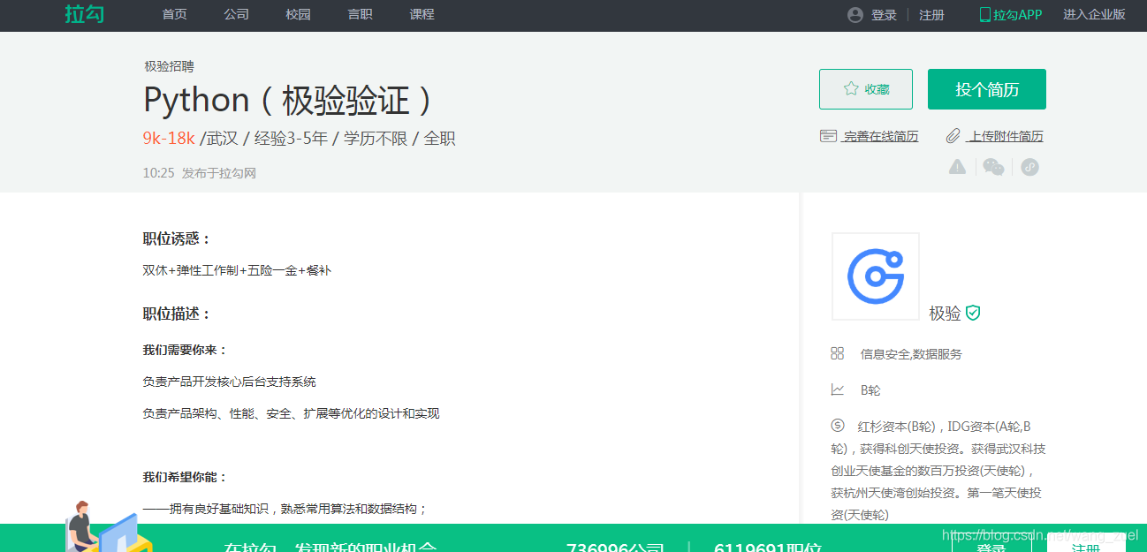Select the 言职 navigation item
The image size is (1147, 552).
pos(361,15)
